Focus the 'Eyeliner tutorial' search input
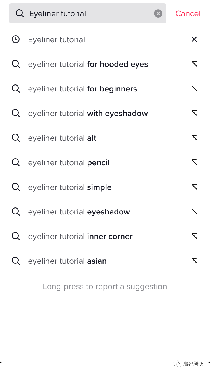The image size is (210, 373). 88,13
